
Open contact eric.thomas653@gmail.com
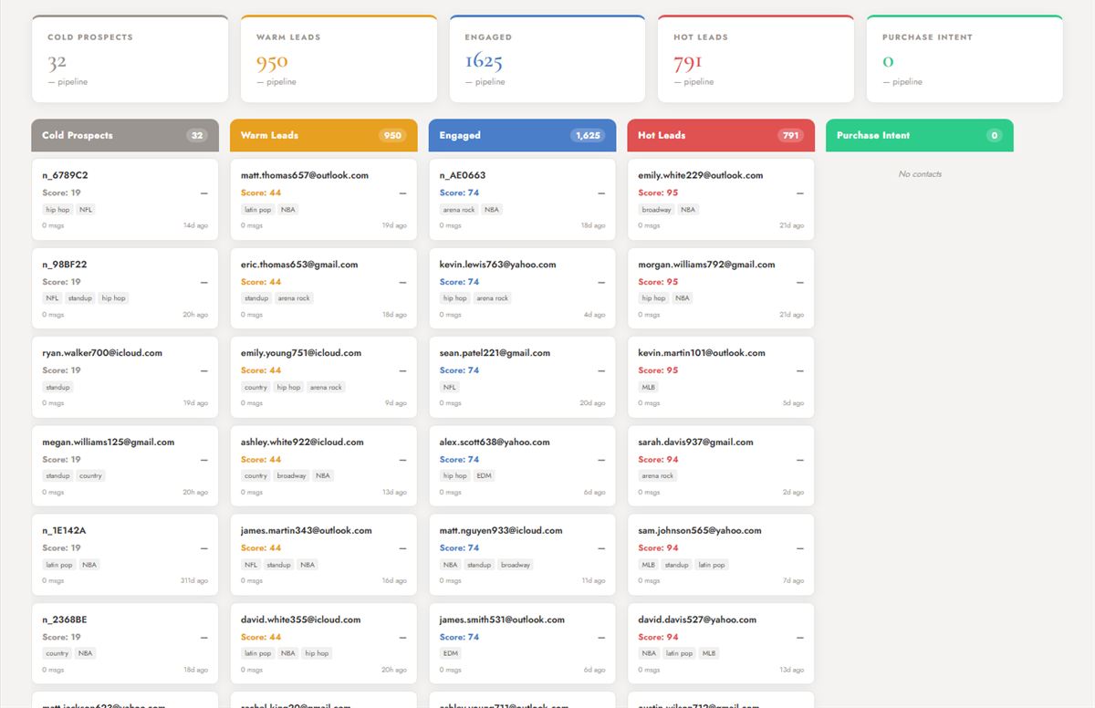pyautogui.click(x=324, y=288)
